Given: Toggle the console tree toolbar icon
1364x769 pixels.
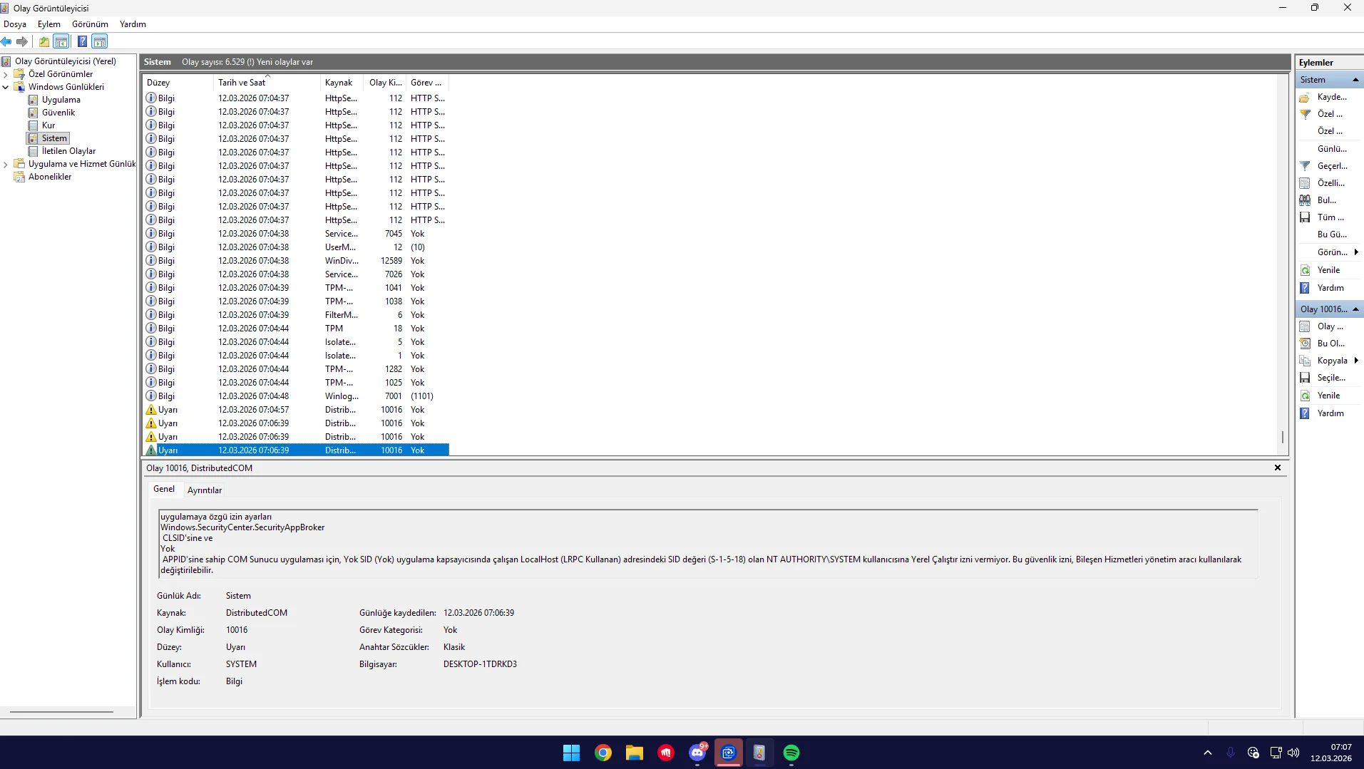Looking at the screenshot, I should tap(61, 42).
